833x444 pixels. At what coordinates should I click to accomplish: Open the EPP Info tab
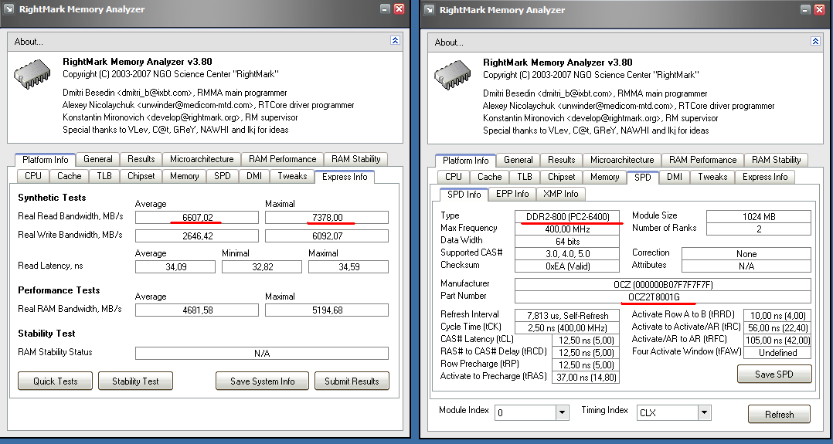tap(512, 194)
